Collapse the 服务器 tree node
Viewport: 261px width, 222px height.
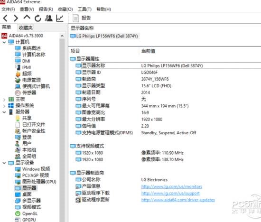coord(4,112)
